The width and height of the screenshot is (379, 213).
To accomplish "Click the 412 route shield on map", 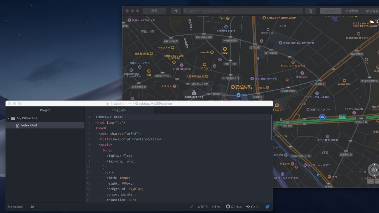I will 322,117.
